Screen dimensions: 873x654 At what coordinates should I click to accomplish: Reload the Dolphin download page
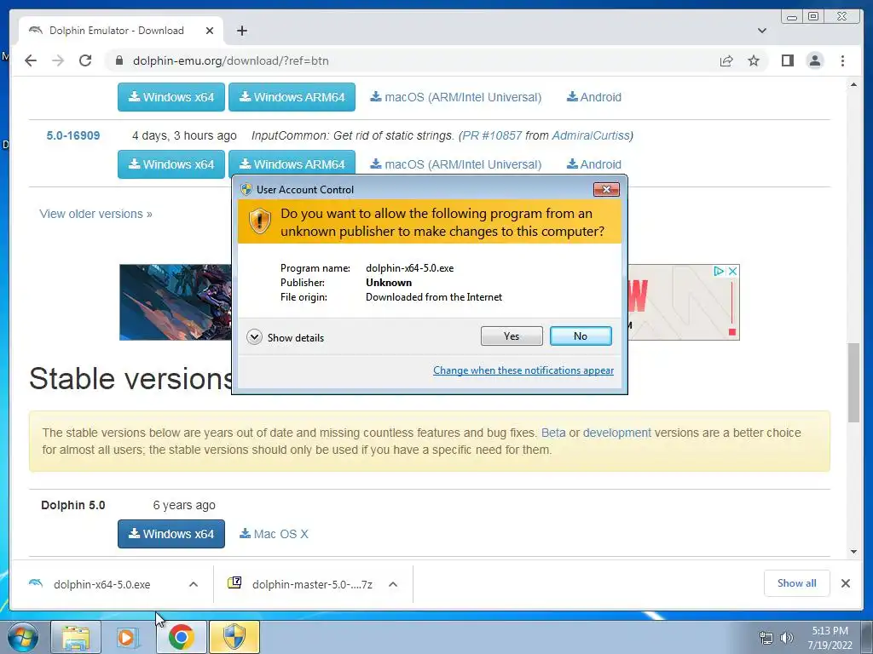[85, 60]
